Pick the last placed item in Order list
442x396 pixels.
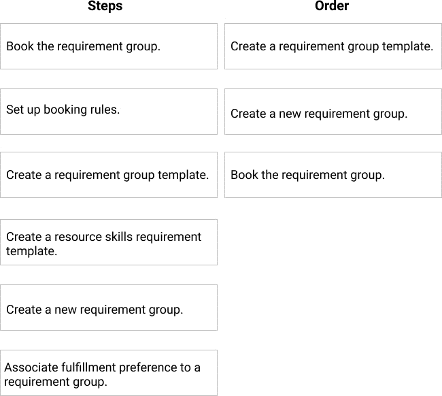(x=333, y=175)
